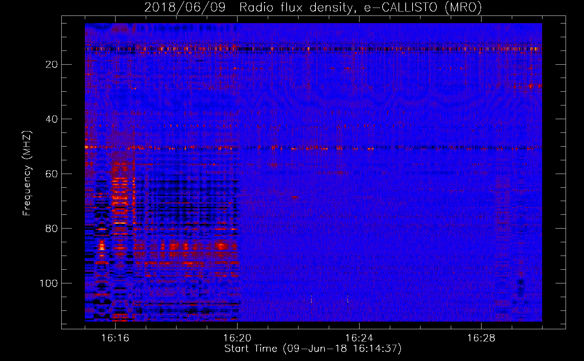The width and height of the screenshot is (584, 361).
Task: Click the '80' frequency tick label
Action: [x=52, y=229]
